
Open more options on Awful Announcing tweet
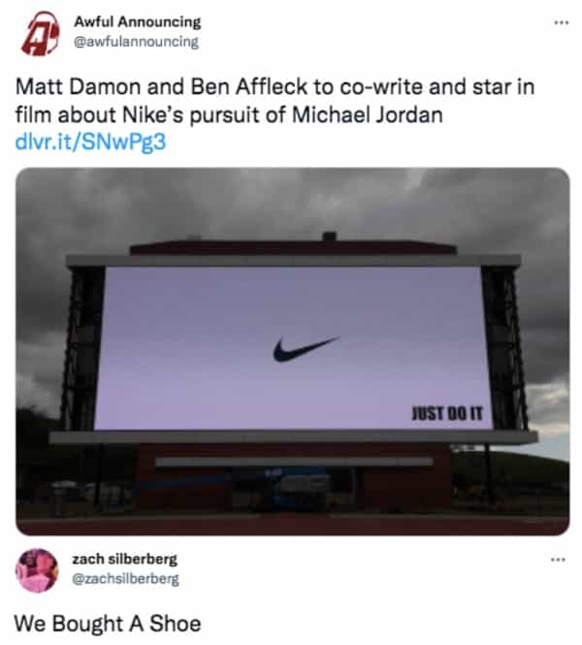click(x=561, y=22)
